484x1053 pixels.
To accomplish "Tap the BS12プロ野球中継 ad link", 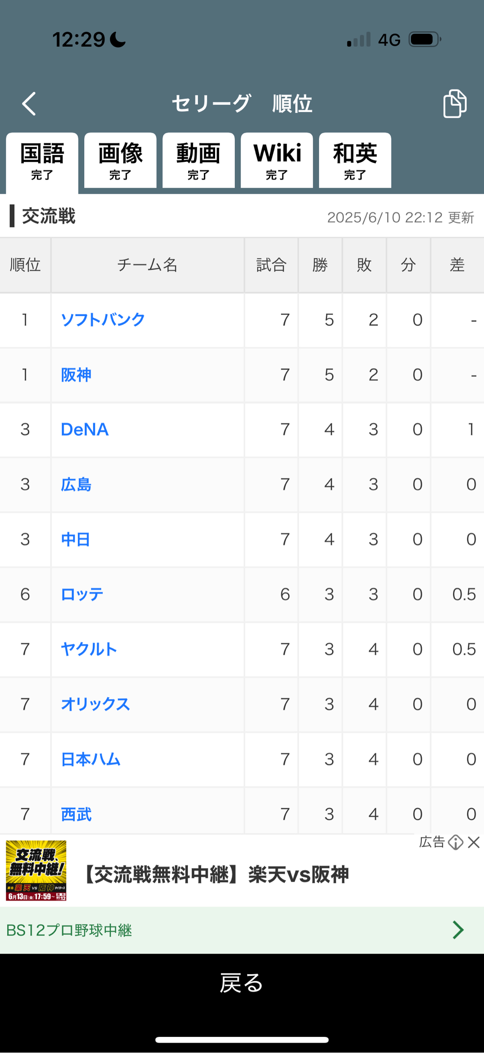I will click(69, 930).
